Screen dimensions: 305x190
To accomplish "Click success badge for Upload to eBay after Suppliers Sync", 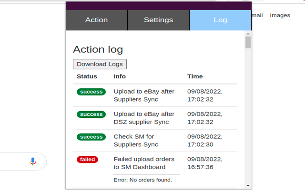I will coord(91,92).
